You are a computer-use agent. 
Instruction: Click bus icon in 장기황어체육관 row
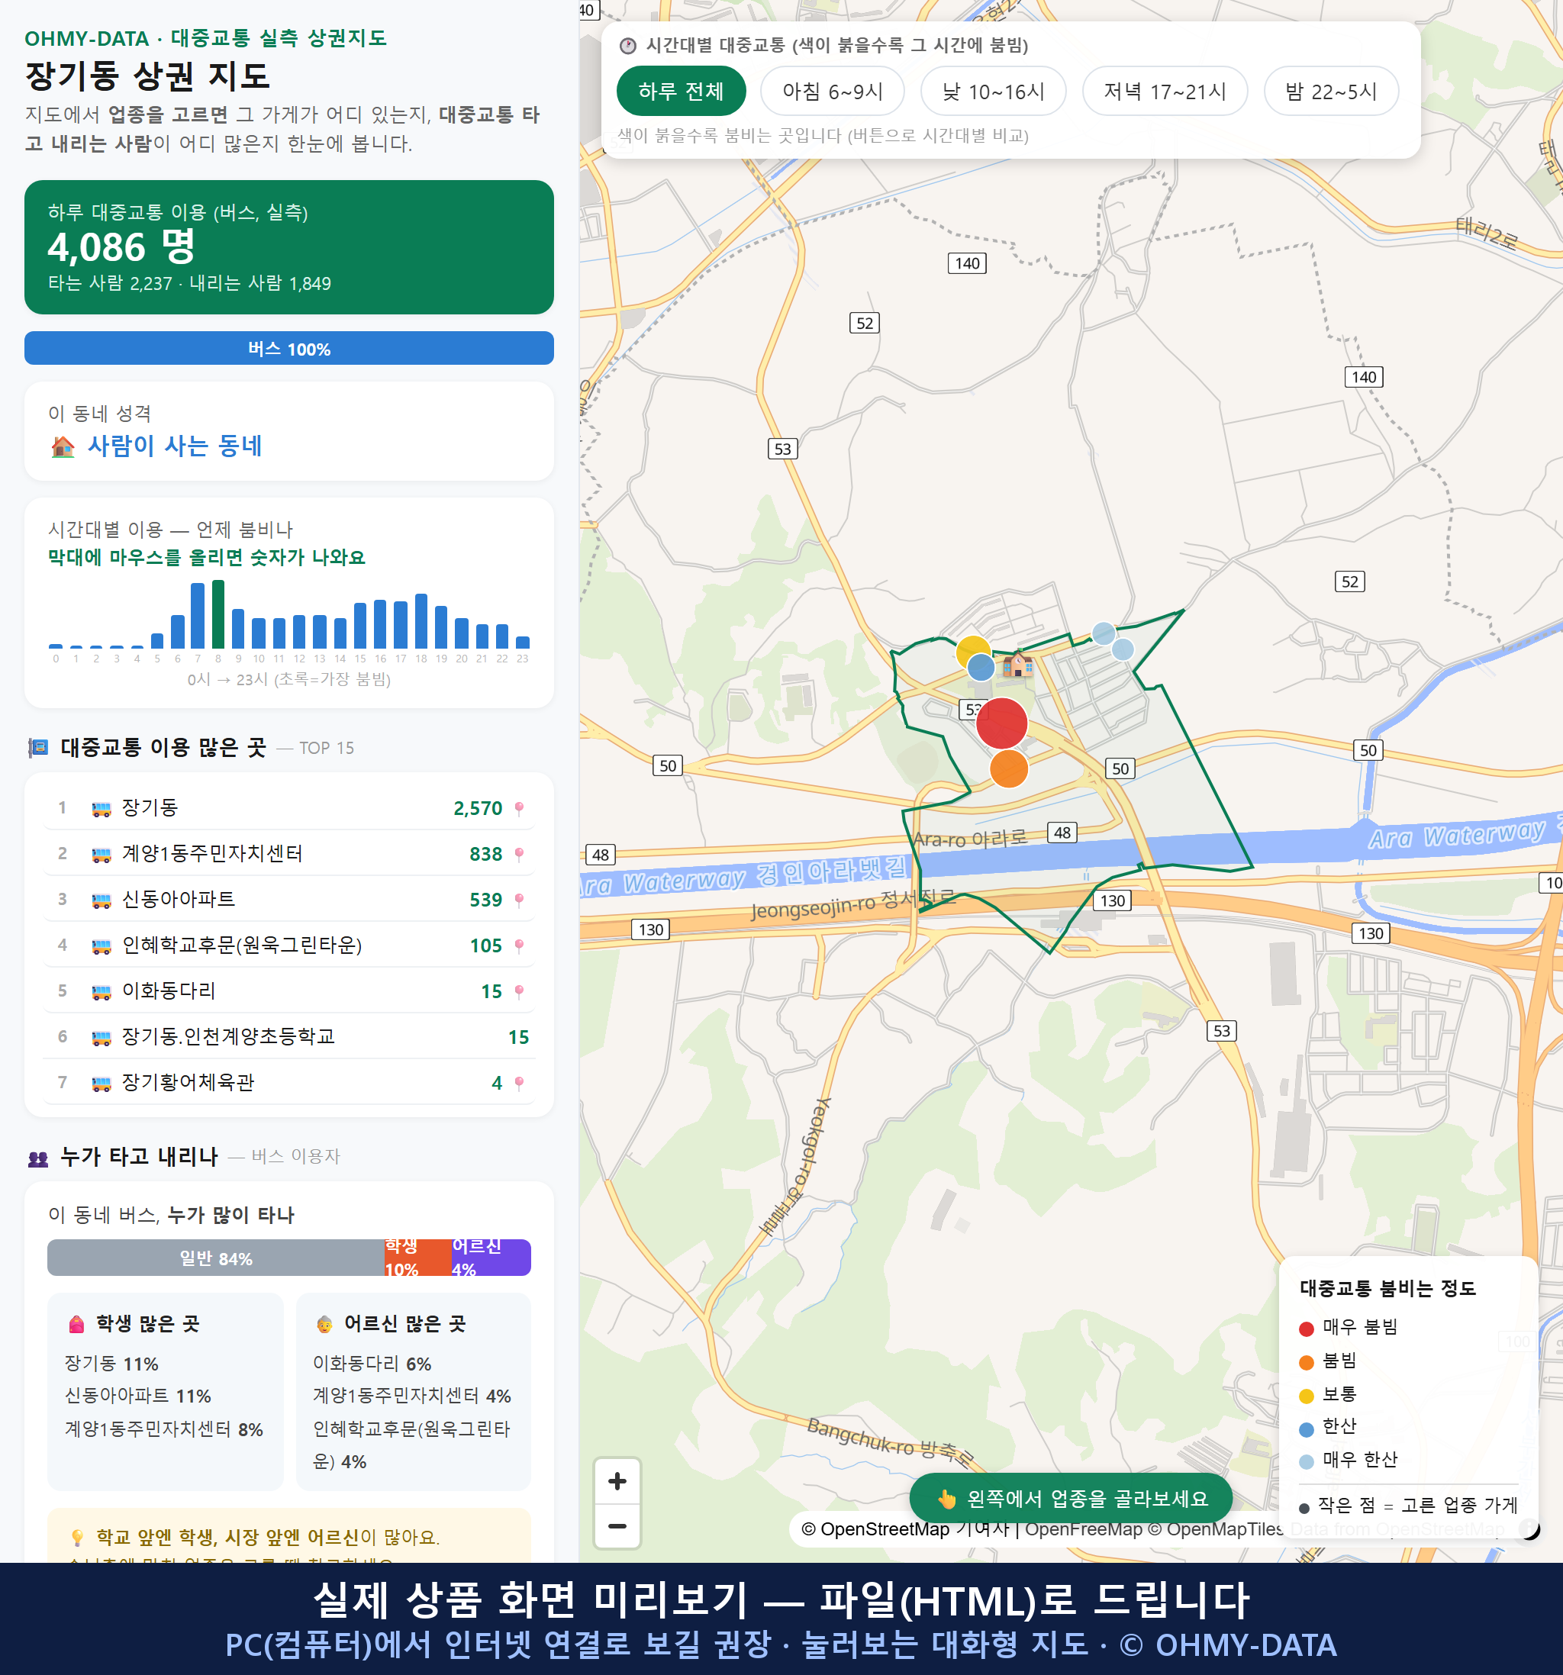coord(101,1083)
